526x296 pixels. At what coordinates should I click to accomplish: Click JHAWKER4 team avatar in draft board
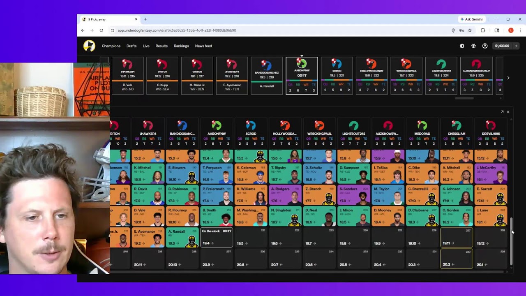[148, 125]
